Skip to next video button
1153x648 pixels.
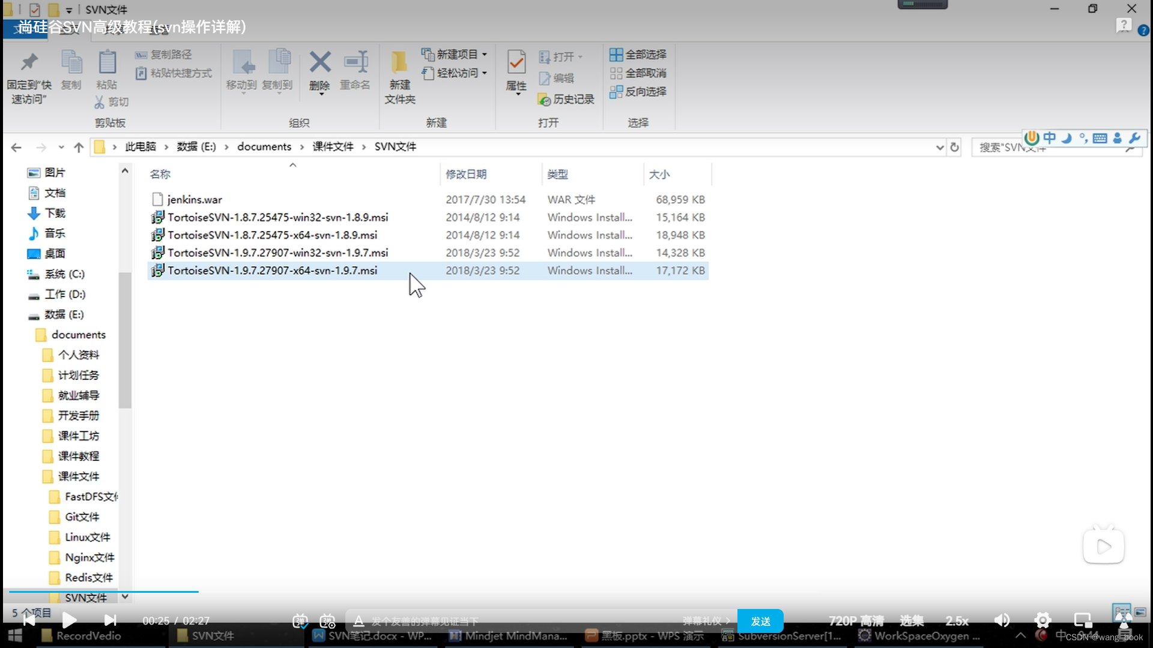(x=110, y=620)
